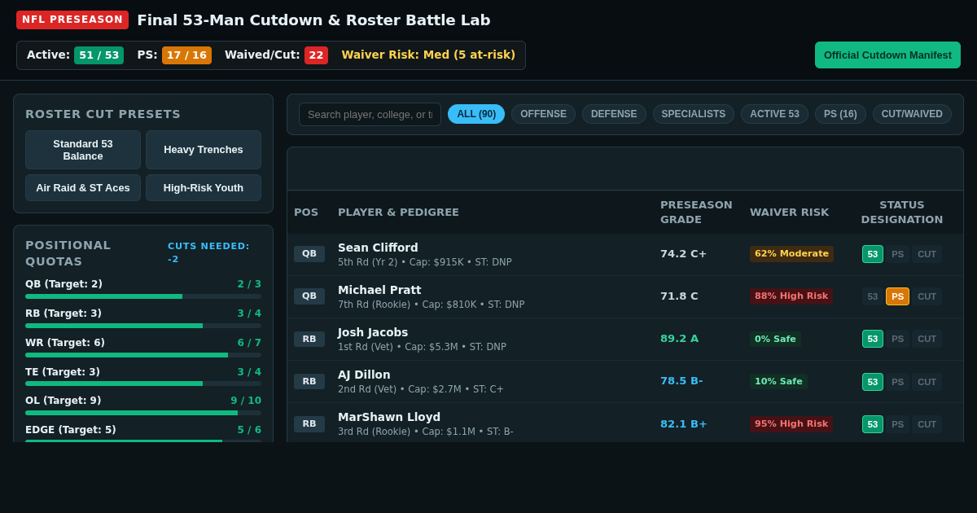Click the 62% Moderate waiver risk badge
This screenshot has width=977, height=513.
(x=791, y=254)
